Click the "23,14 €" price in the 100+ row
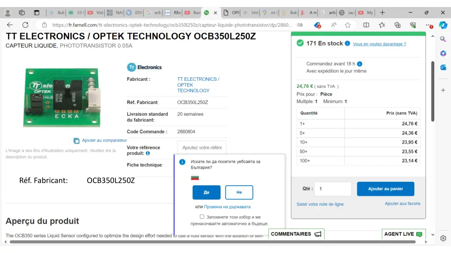The width and height of the screenshot is (451, 253). (410, 161)
